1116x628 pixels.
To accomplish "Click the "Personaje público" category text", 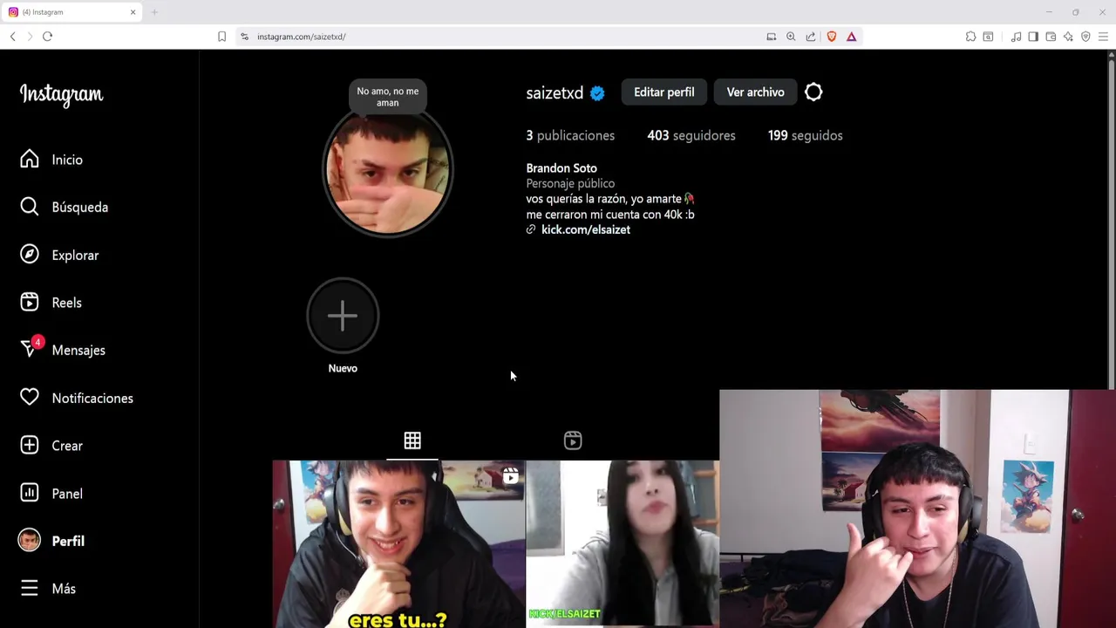I will pyautogui.click(x=570, y=183).
